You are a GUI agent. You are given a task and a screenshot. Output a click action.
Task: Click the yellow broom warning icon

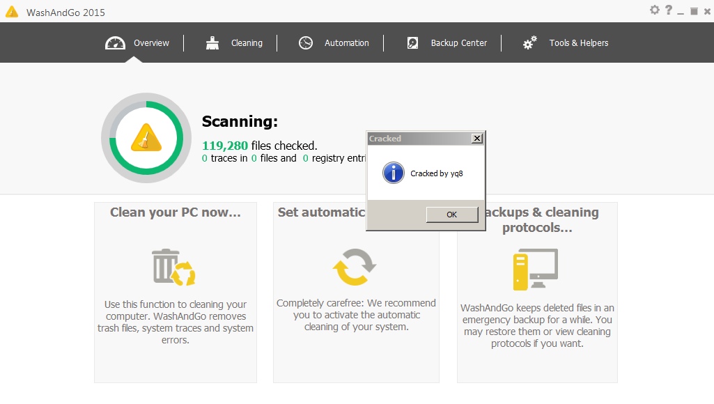coord(146,137)
